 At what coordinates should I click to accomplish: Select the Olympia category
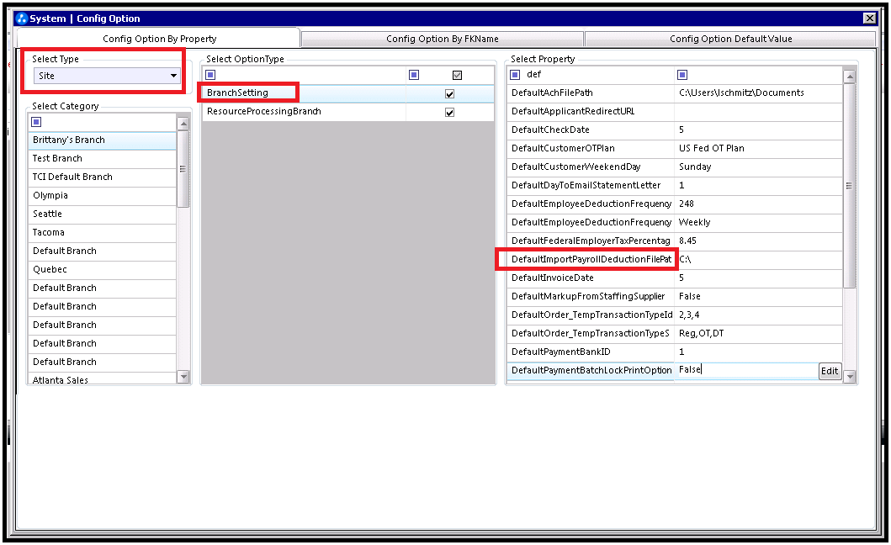pos(103,195)
